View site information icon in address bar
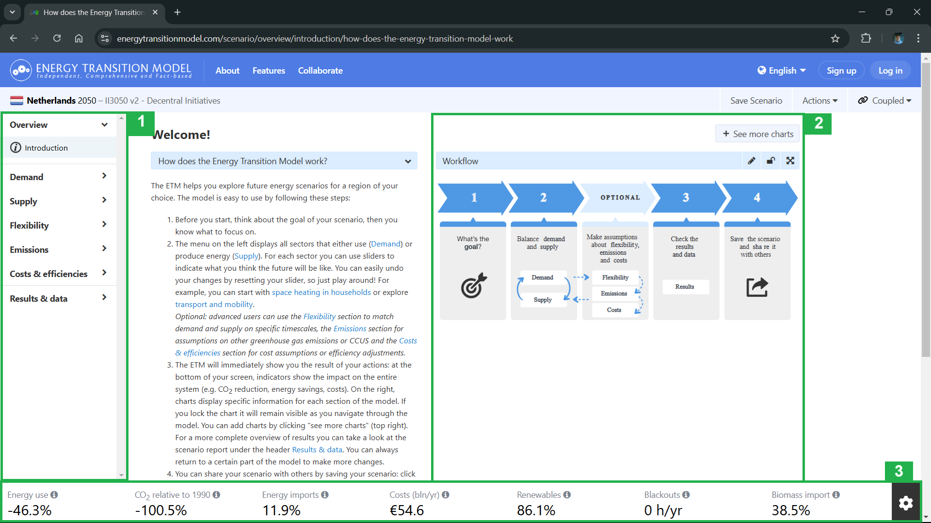Screen dimensions: 931x523 tap(105, 38)
